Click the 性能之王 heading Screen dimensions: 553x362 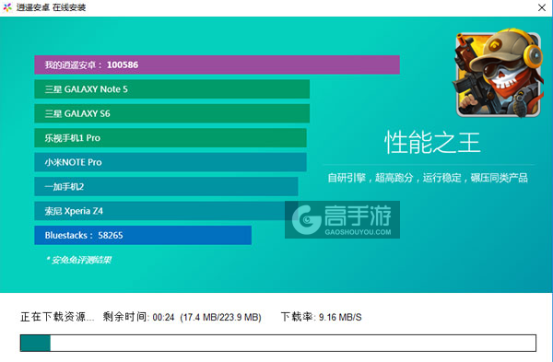pos(432,143)
